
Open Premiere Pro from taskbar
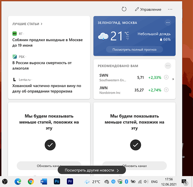(x=70, y=181)
